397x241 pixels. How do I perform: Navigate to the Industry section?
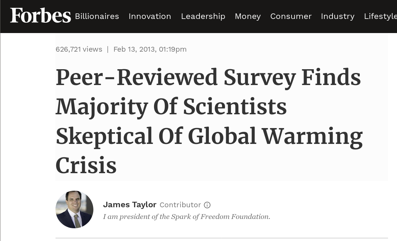(338, 16)
